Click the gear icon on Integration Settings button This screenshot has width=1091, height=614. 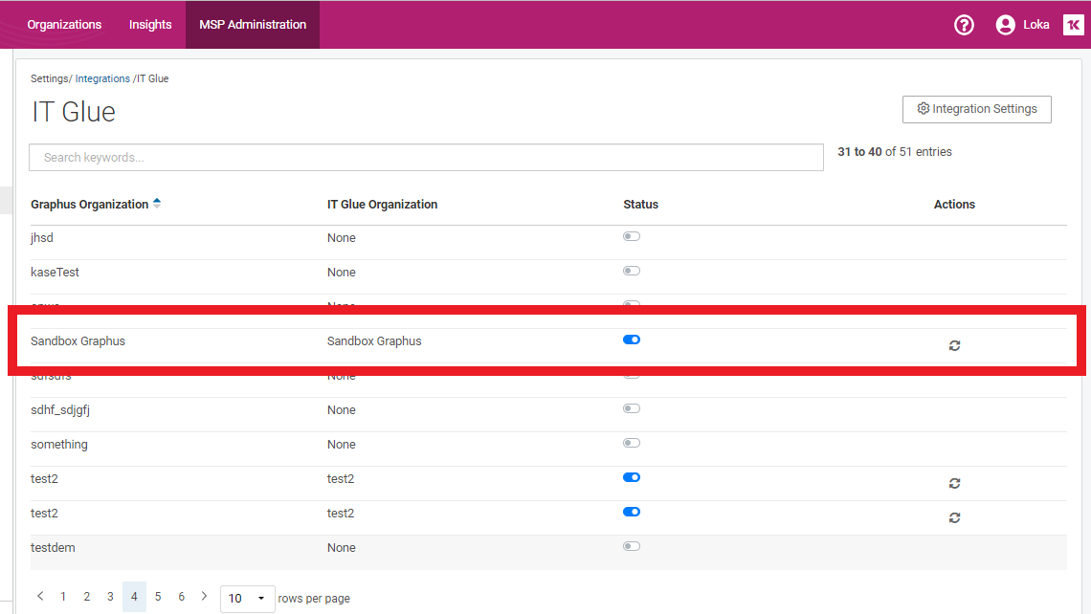pos(922,109)
